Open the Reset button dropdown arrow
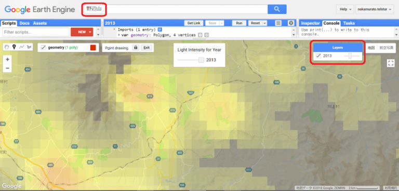 pyautogui.click(x=265, y=23)
